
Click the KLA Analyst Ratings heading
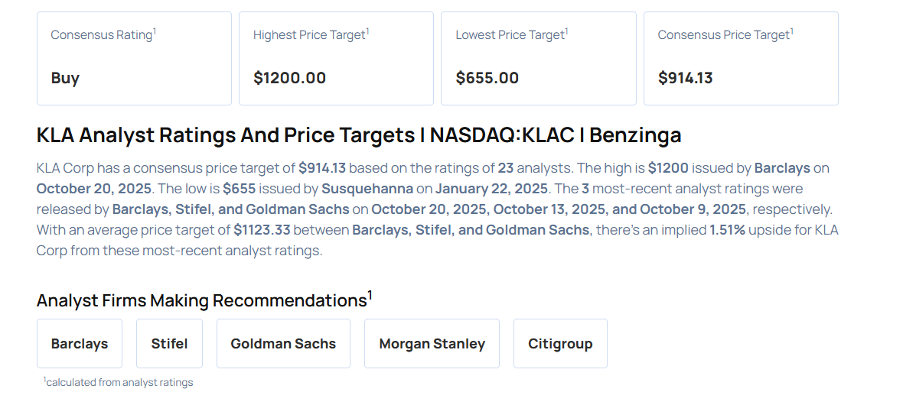(x=359, y=135)
